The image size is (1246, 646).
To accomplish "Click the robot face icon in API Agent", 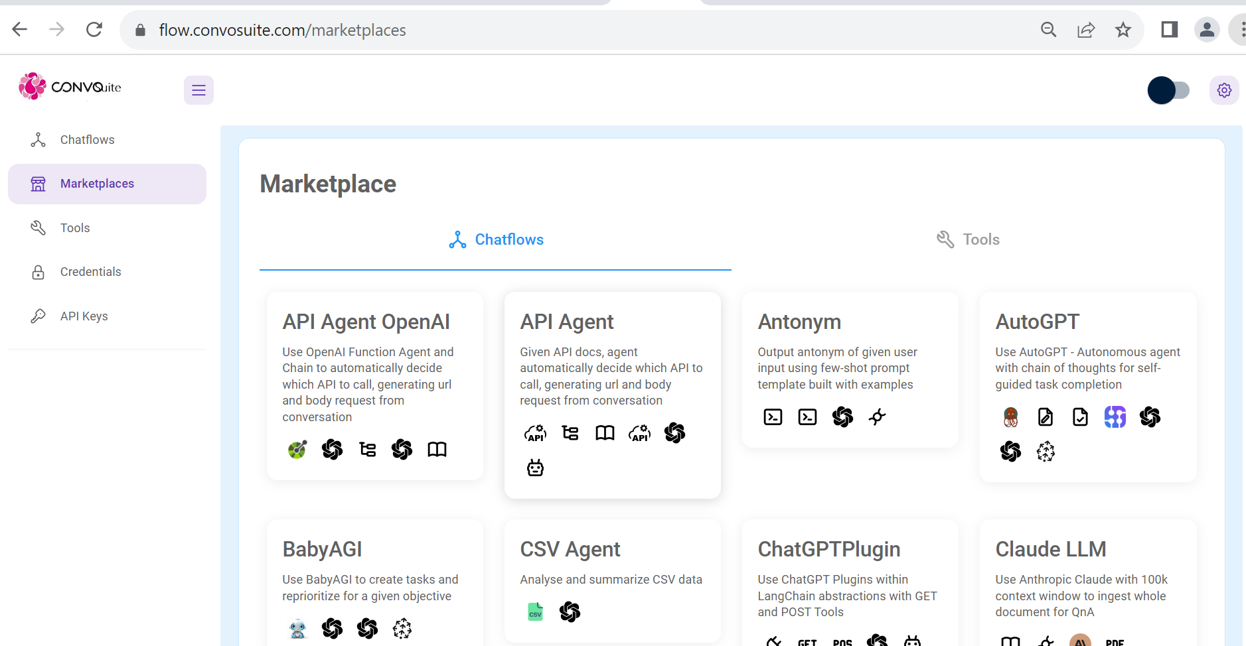I will coord(535,468).
